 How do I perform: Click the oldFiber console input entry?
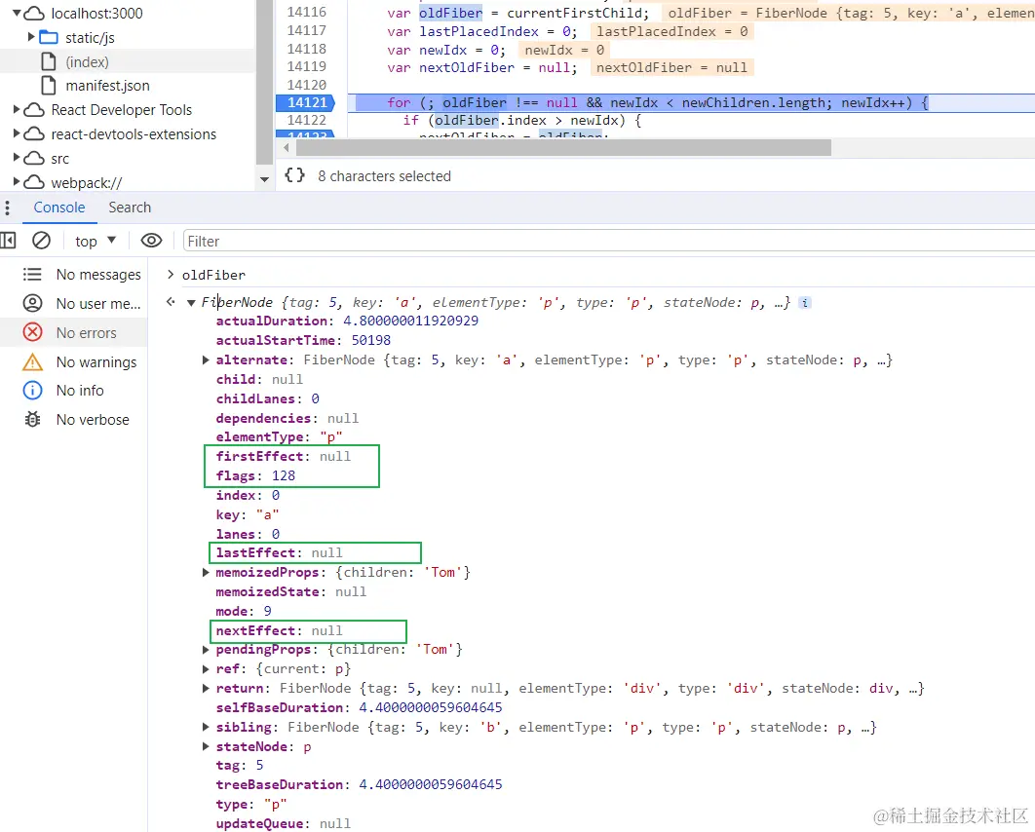tap(213, 275)
